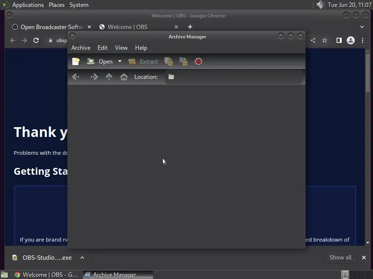This screenshot has width=373, height=279.
Task: Click the Location input field
Action: [x=234, y=77]
